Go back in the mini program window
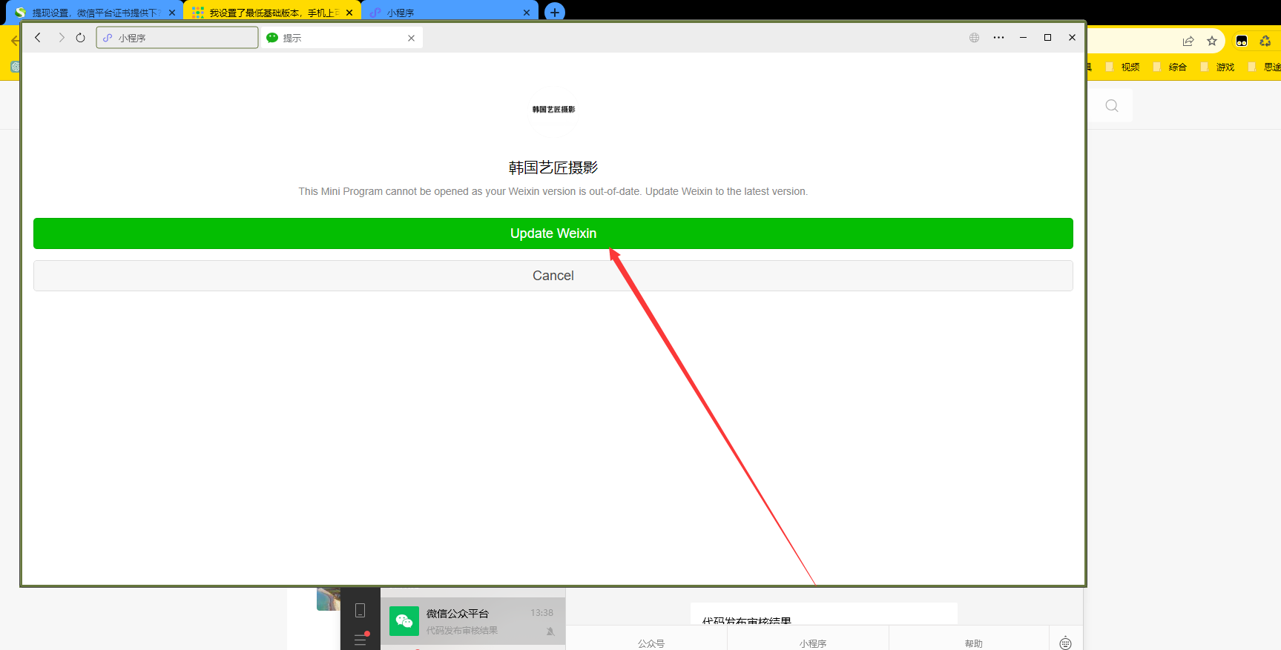 click(x=38, y=38)
